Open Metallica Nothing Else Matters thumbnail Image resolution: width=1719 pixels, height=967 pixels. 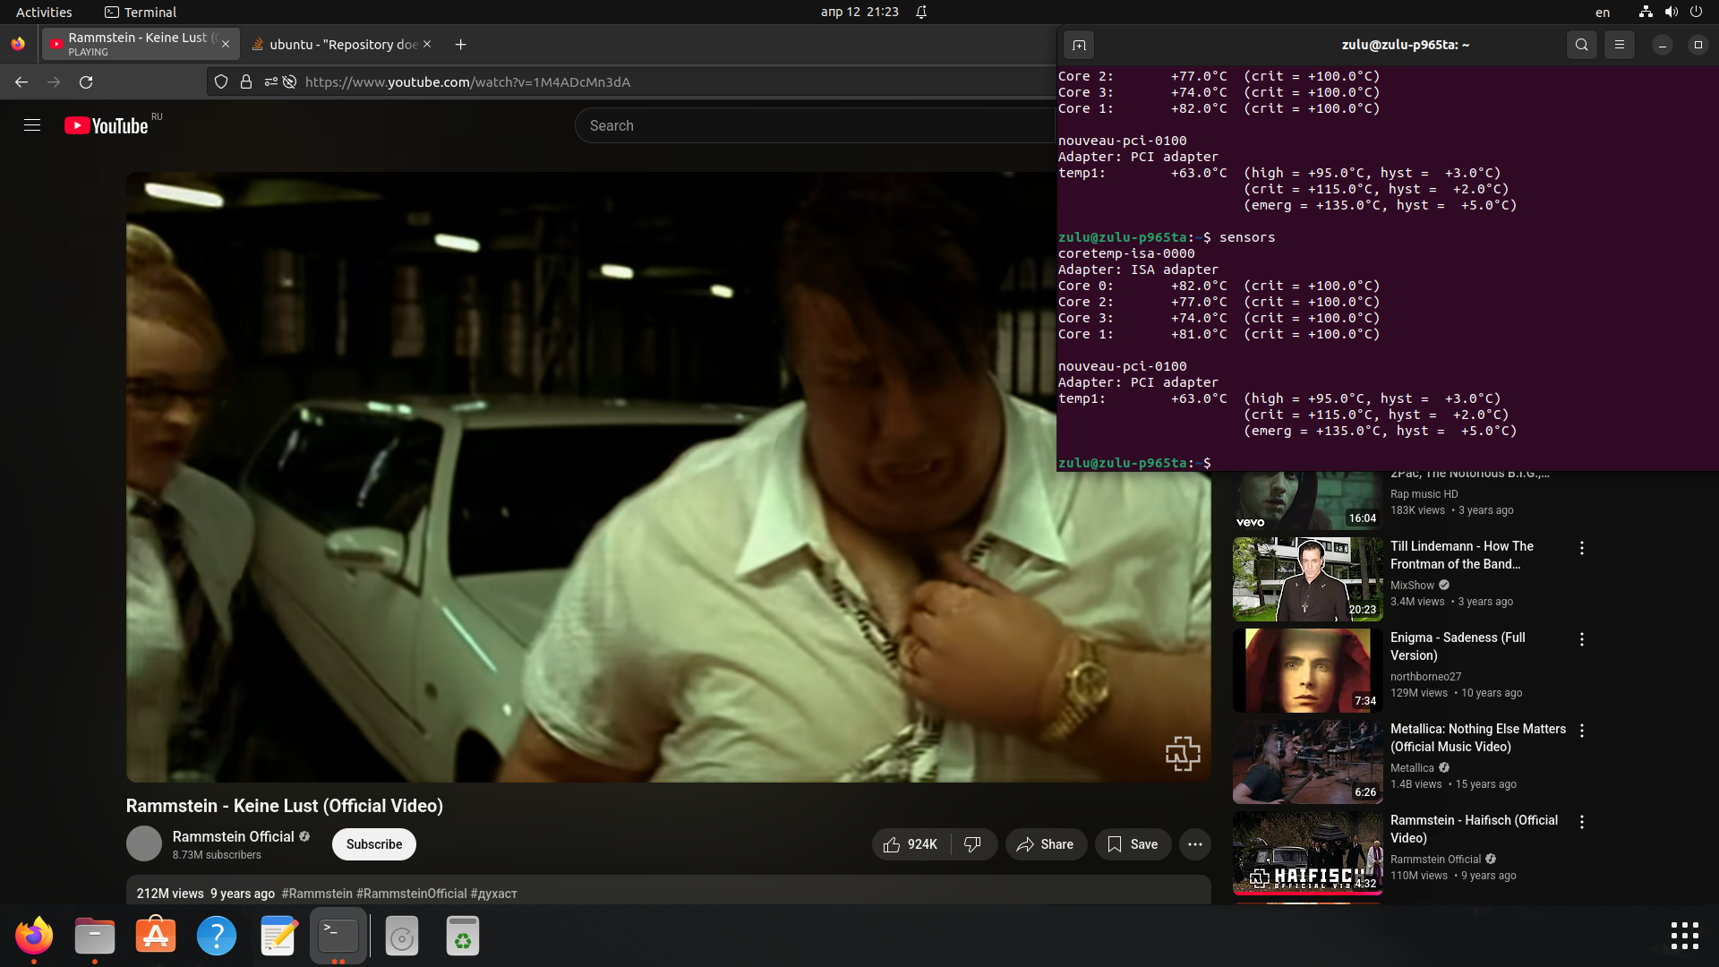(x=1307, y=762)
